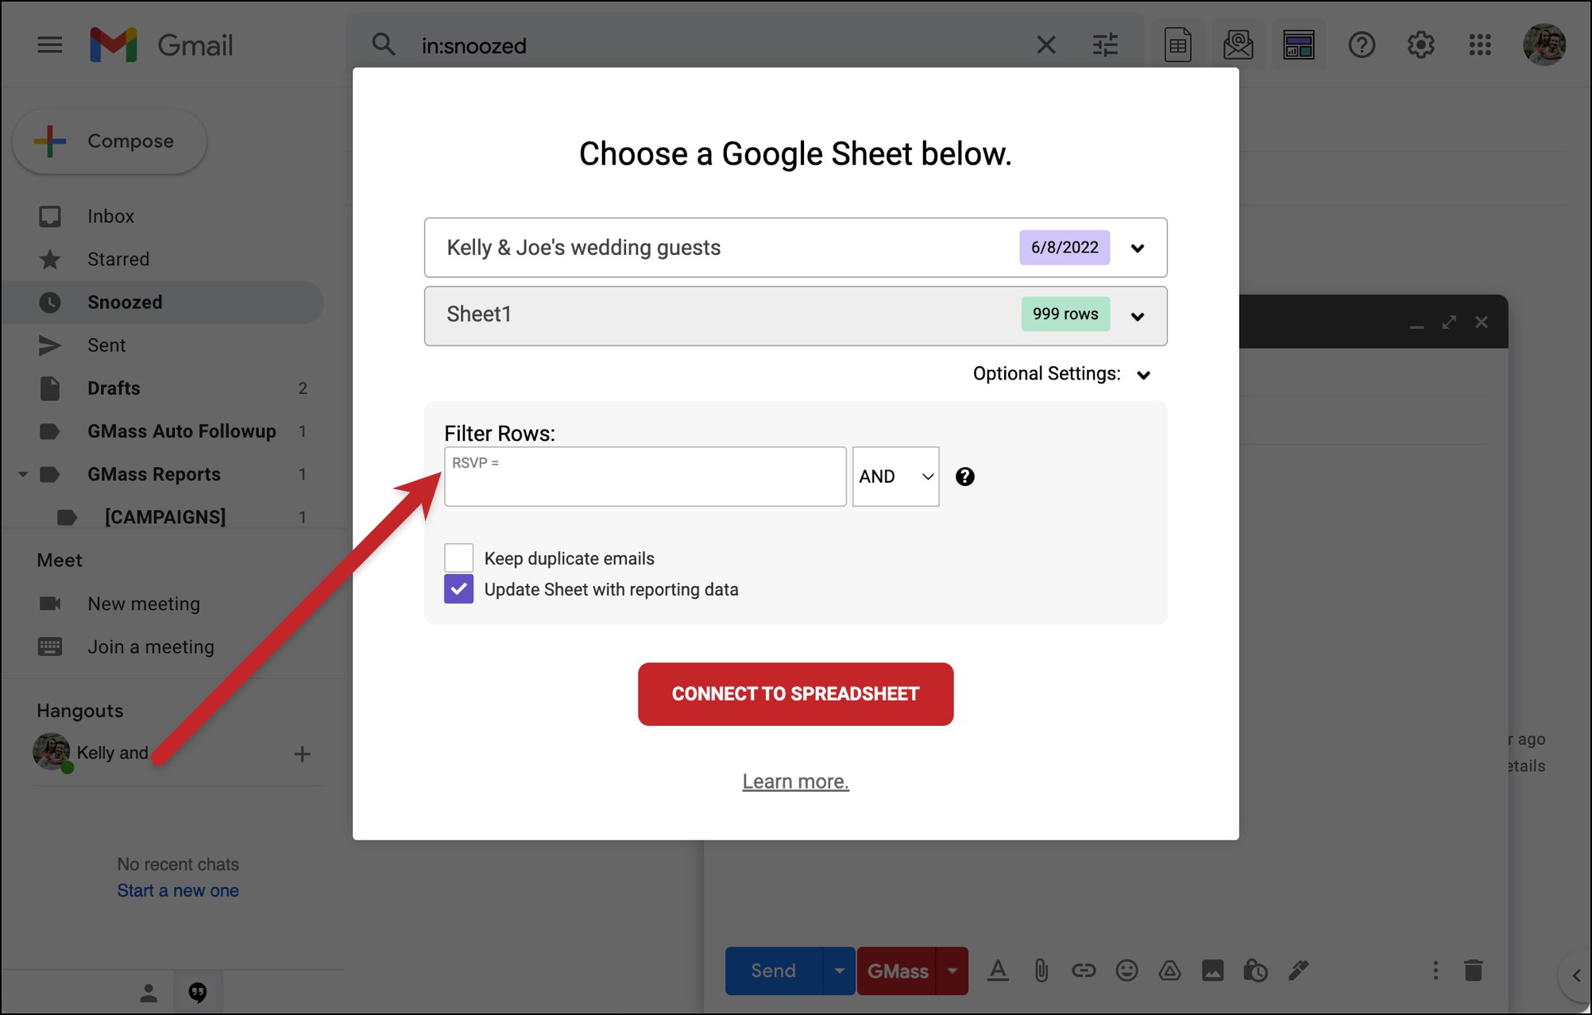Click the blue Send button
This screenshot has height=1015, width=1592.
tap(774, 971)
